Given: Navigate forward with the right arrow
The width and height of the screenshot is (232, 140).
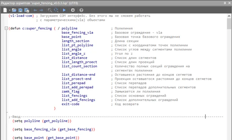Looking at the screenshot, I should [x=42, y=10].
